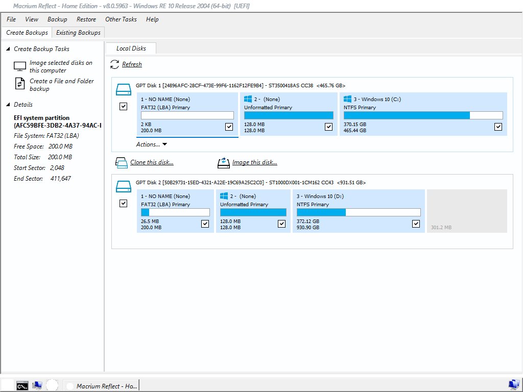The image size is (523, 392).
Task: Click the Refresh arrows icon
Action: click(115, 64)
